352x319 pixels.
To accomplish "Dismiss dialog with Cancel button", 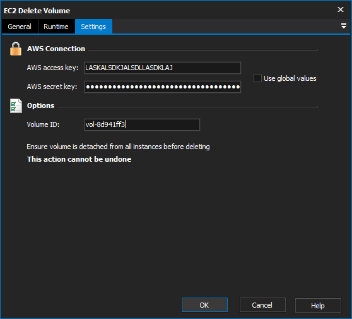I will 262,305.
